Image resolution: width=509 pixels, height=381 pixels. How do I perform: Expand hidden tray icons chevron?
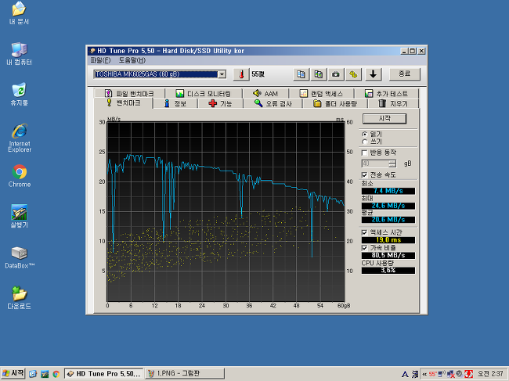[424, 374]
